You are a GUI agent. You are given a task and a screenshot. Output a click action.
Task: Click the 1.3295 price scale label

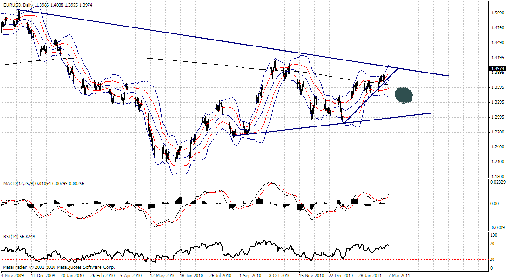click(x=497, y=102)
